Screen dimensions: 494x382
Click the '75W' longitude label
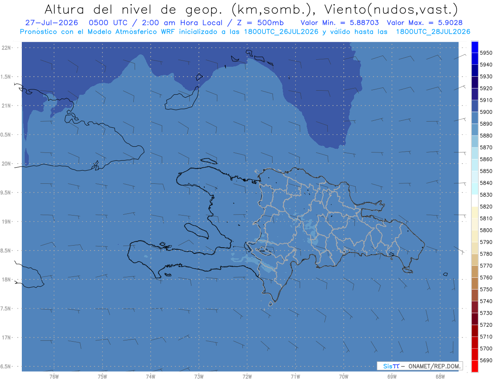[103, 376]
